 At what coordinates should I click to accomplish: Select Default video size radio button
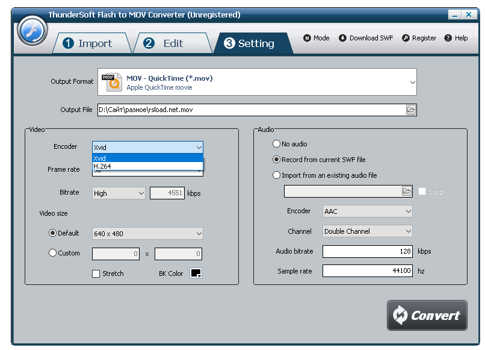(52, 233)
